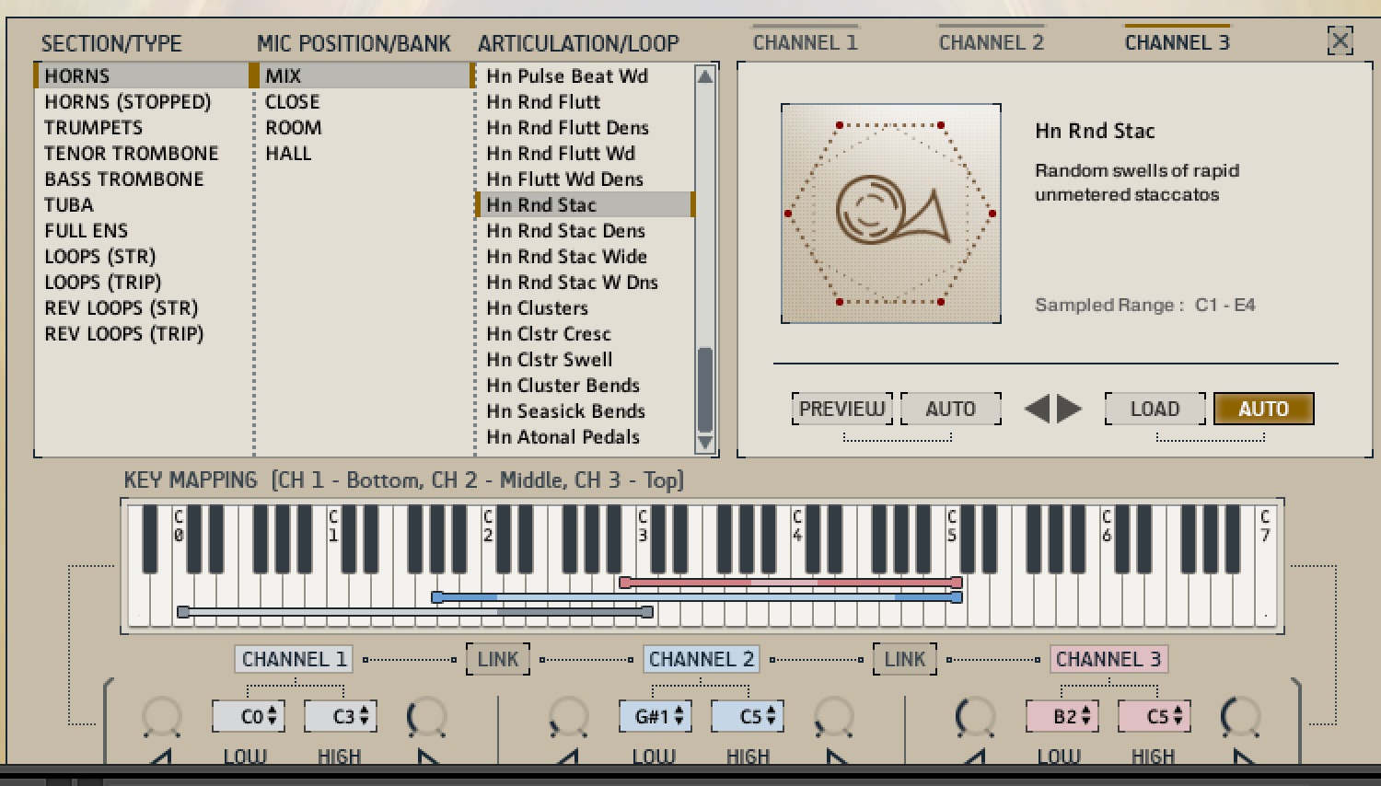Viewport: 1381px width, 786px height.
Task: Switch to the CHANNEL 1 tab
Action: (805, 42)
